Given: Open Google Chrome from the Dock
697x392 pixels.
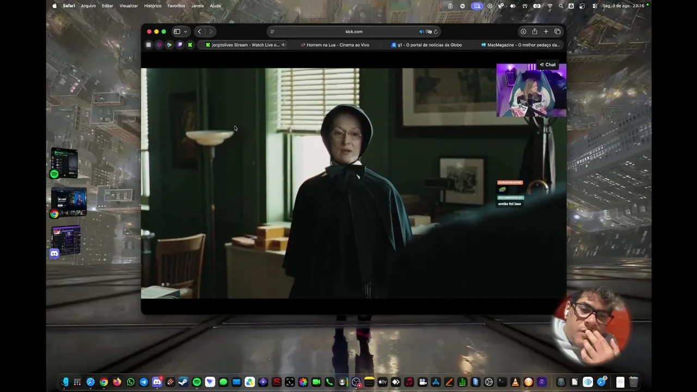Looking at the screenshot, I should coord(104,382).
